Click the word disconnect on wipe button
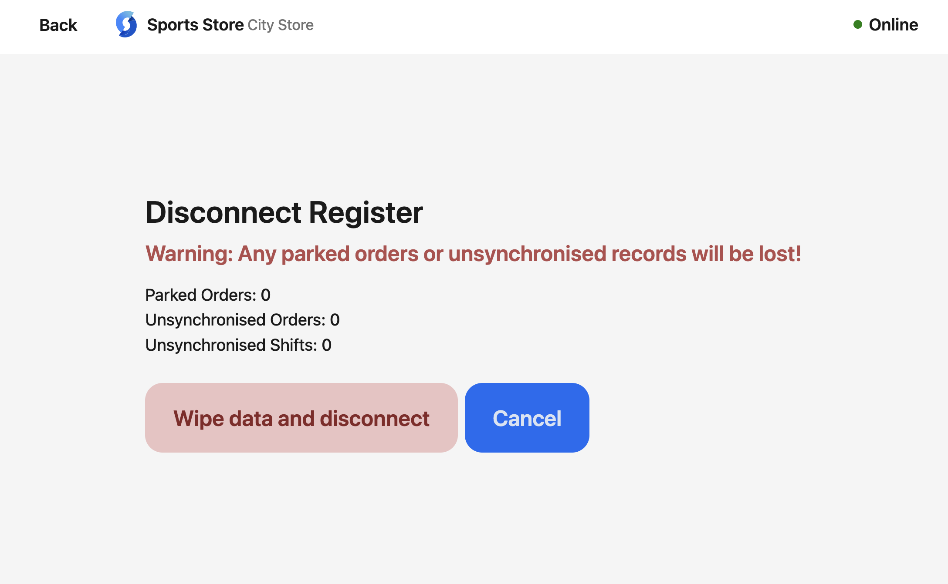This screenshot has width=948, height=584. coord(375,419)
